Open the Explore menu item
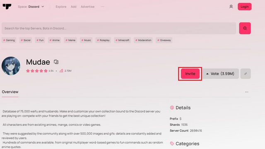265x149 pixels. (x=61, y=7)
